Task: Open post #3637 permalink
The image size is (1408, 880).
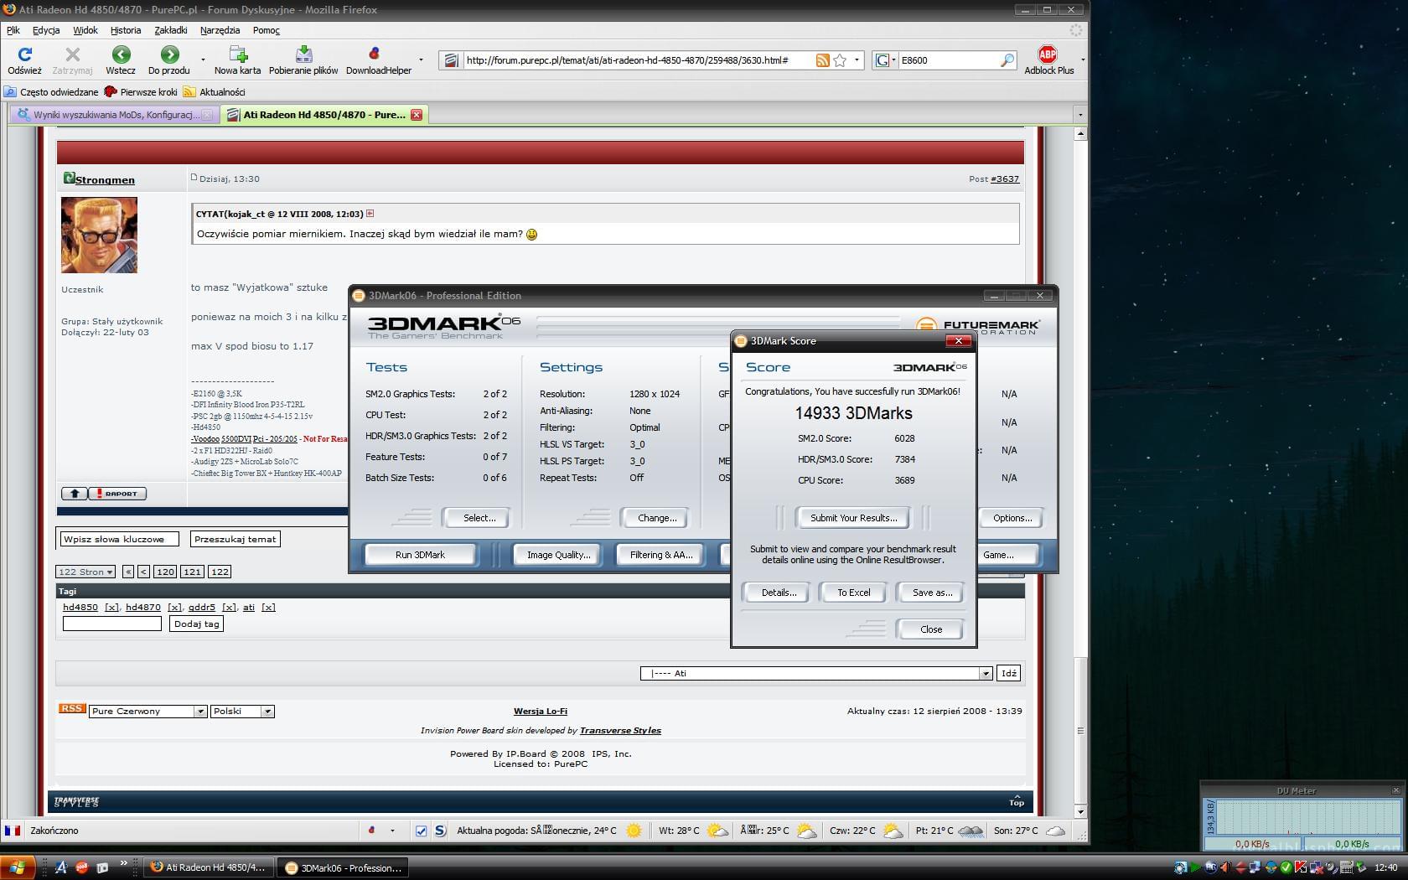Action: [x=1005, y=179]
